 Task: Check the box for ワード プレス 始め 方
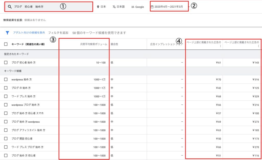[x=6, y=96]
